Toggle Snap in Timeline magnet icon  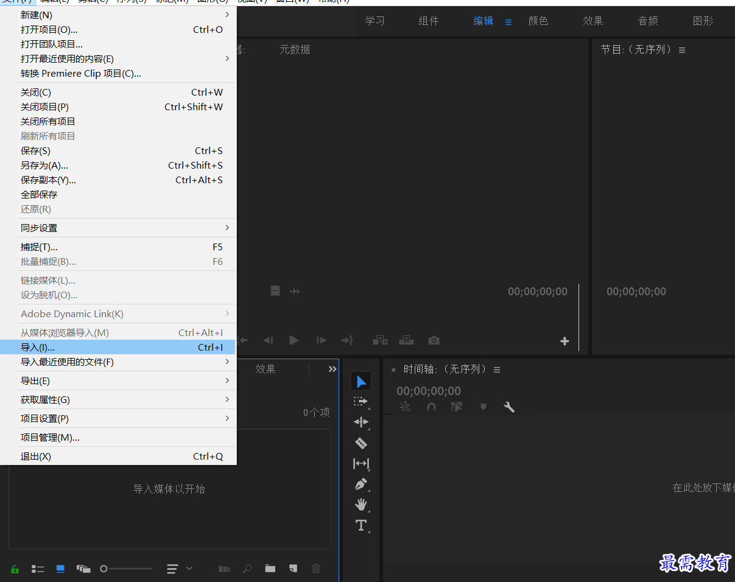click(431, 407)
